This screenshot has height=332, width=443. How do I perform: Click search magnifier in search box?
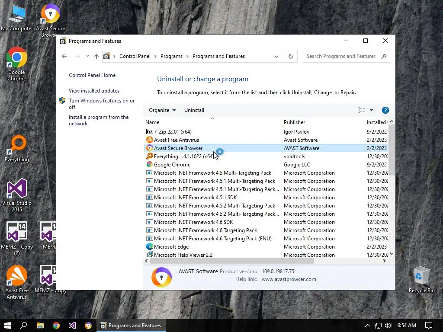coord(384,56)
